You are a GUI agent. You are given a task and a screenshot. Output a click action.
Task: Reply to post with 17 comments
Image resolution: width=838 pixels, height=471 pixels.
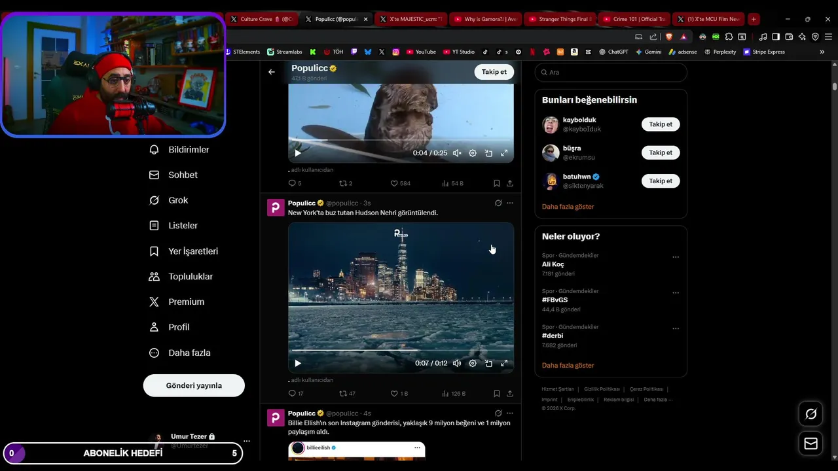[296, 393]
